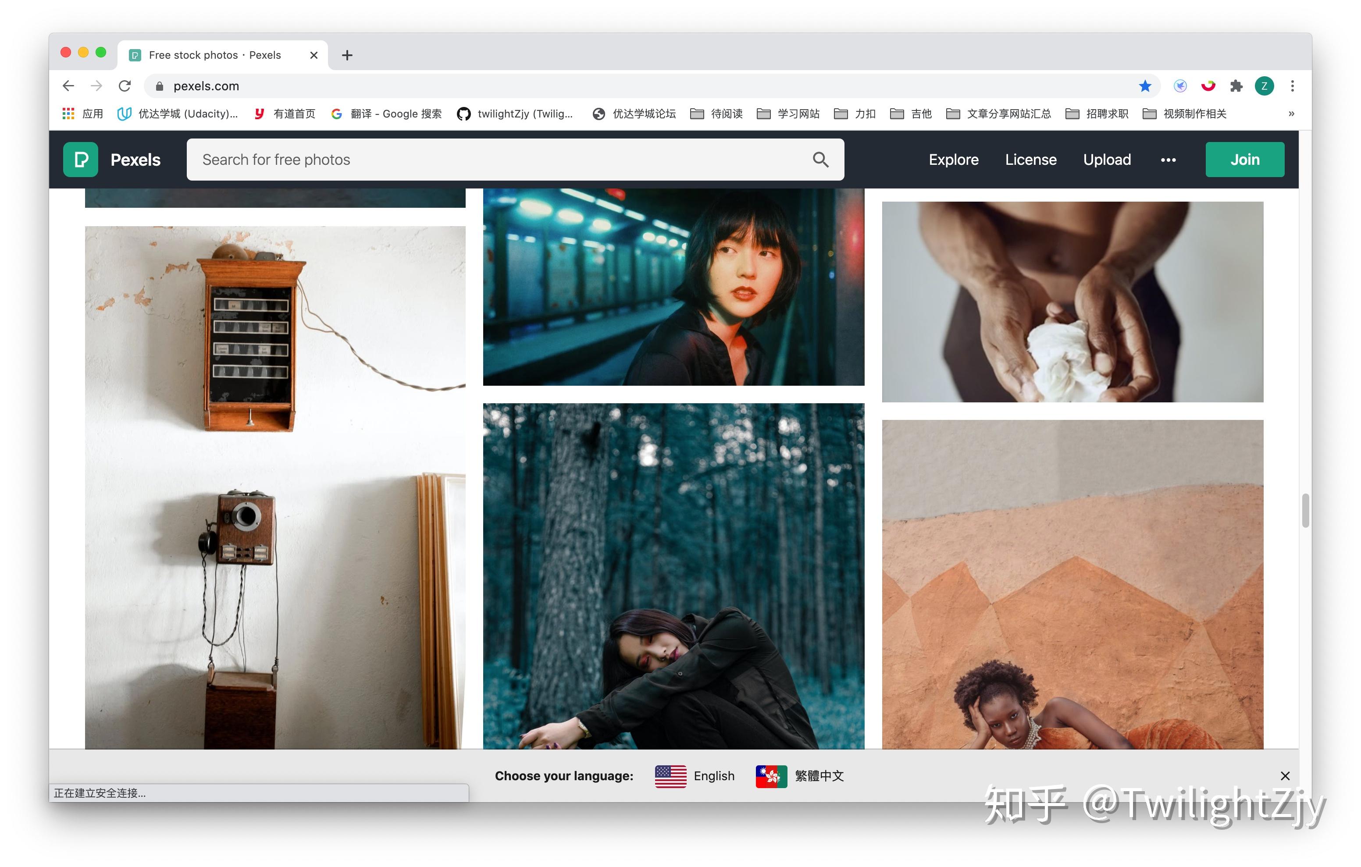Expand the 招聘求职 bookmark folder
Image resolution: width=1361 pixels, height=867 pixels.
pos(1097,114)
